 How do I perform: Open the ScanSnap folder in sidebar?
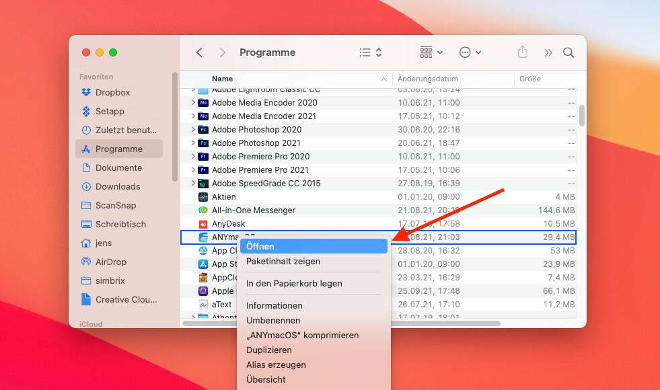point(119,205)
